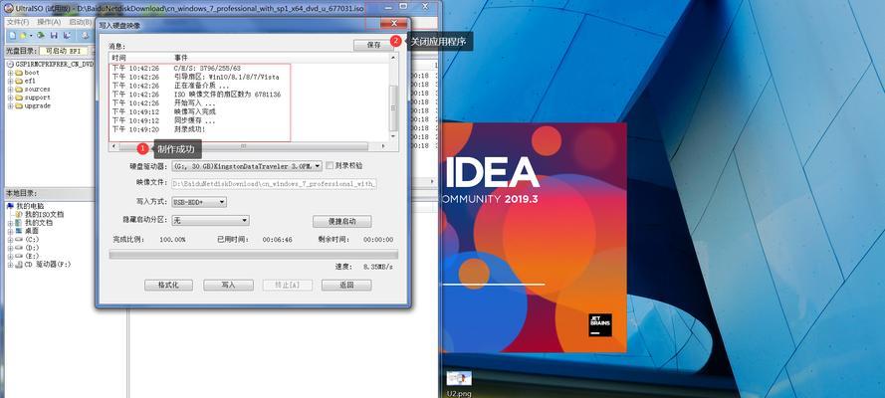
Task: Select the sources folder in the disc tree
Action: click(x=33, y=90)
